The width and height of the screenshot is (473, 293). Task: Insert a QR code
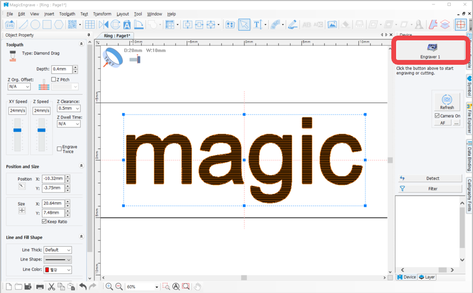72,25
